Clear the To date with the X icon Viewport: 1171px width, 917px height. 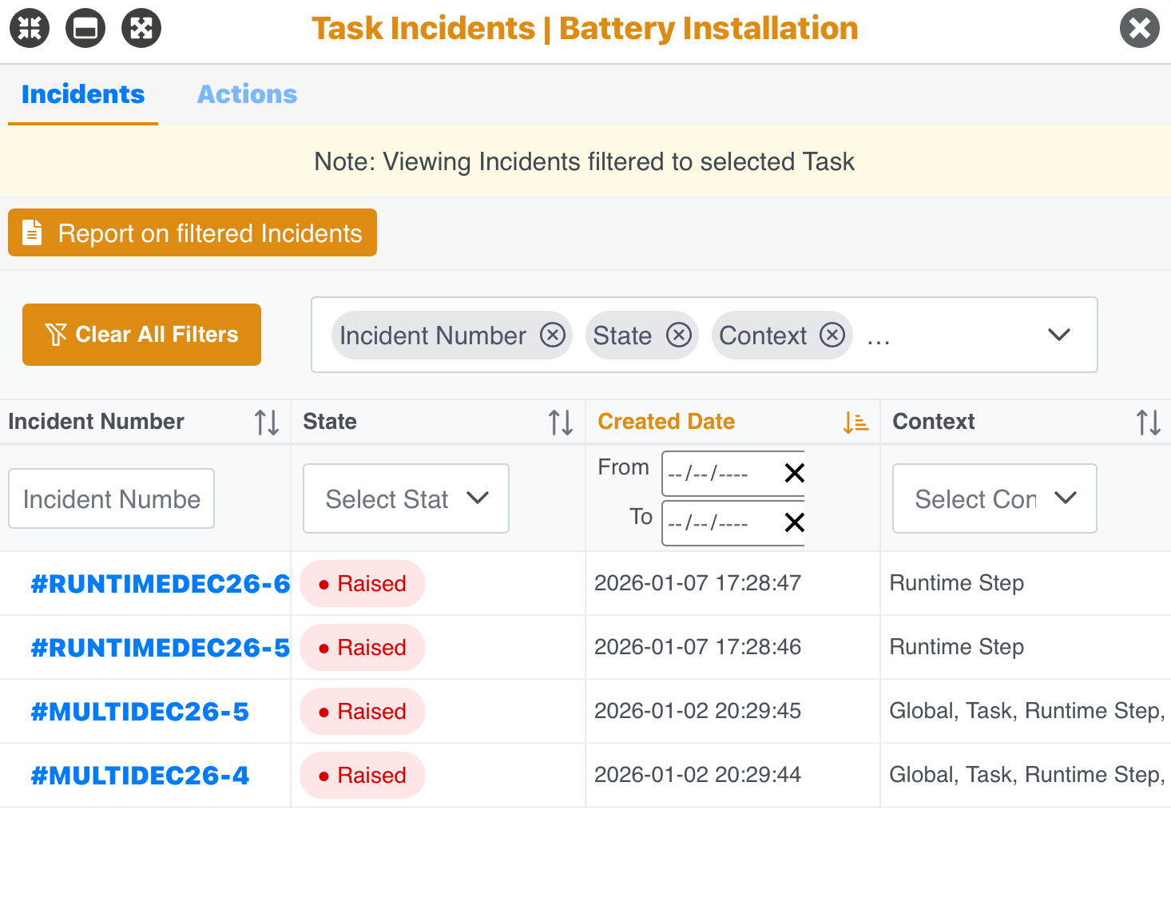[x=793, y=523]
